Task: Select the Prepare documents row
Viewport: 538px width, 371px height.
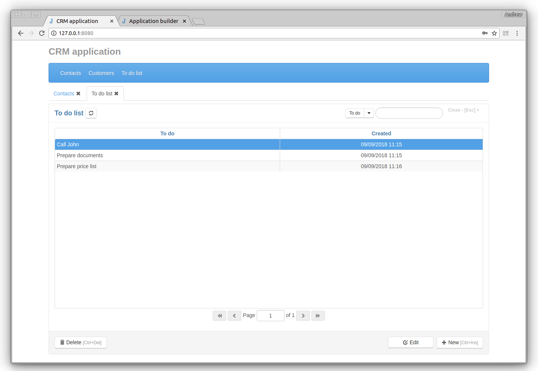Action: [269, 155]
